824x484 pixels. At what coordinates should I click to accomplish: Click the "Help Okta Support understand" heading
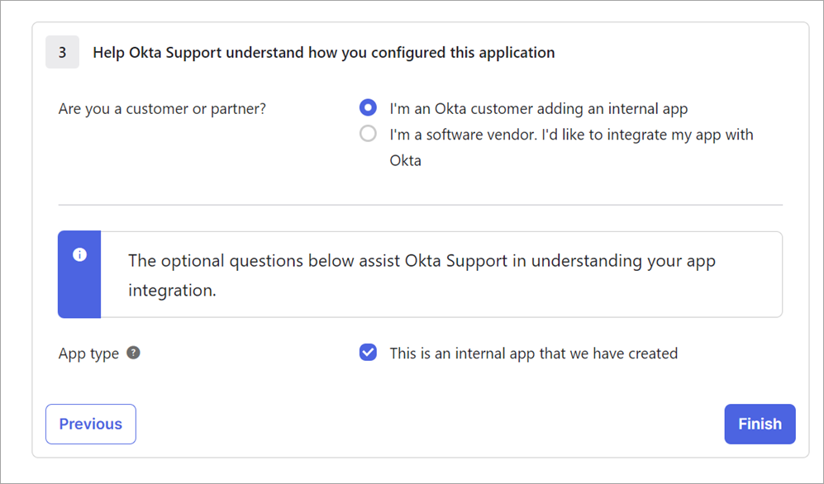click(324, 53)
